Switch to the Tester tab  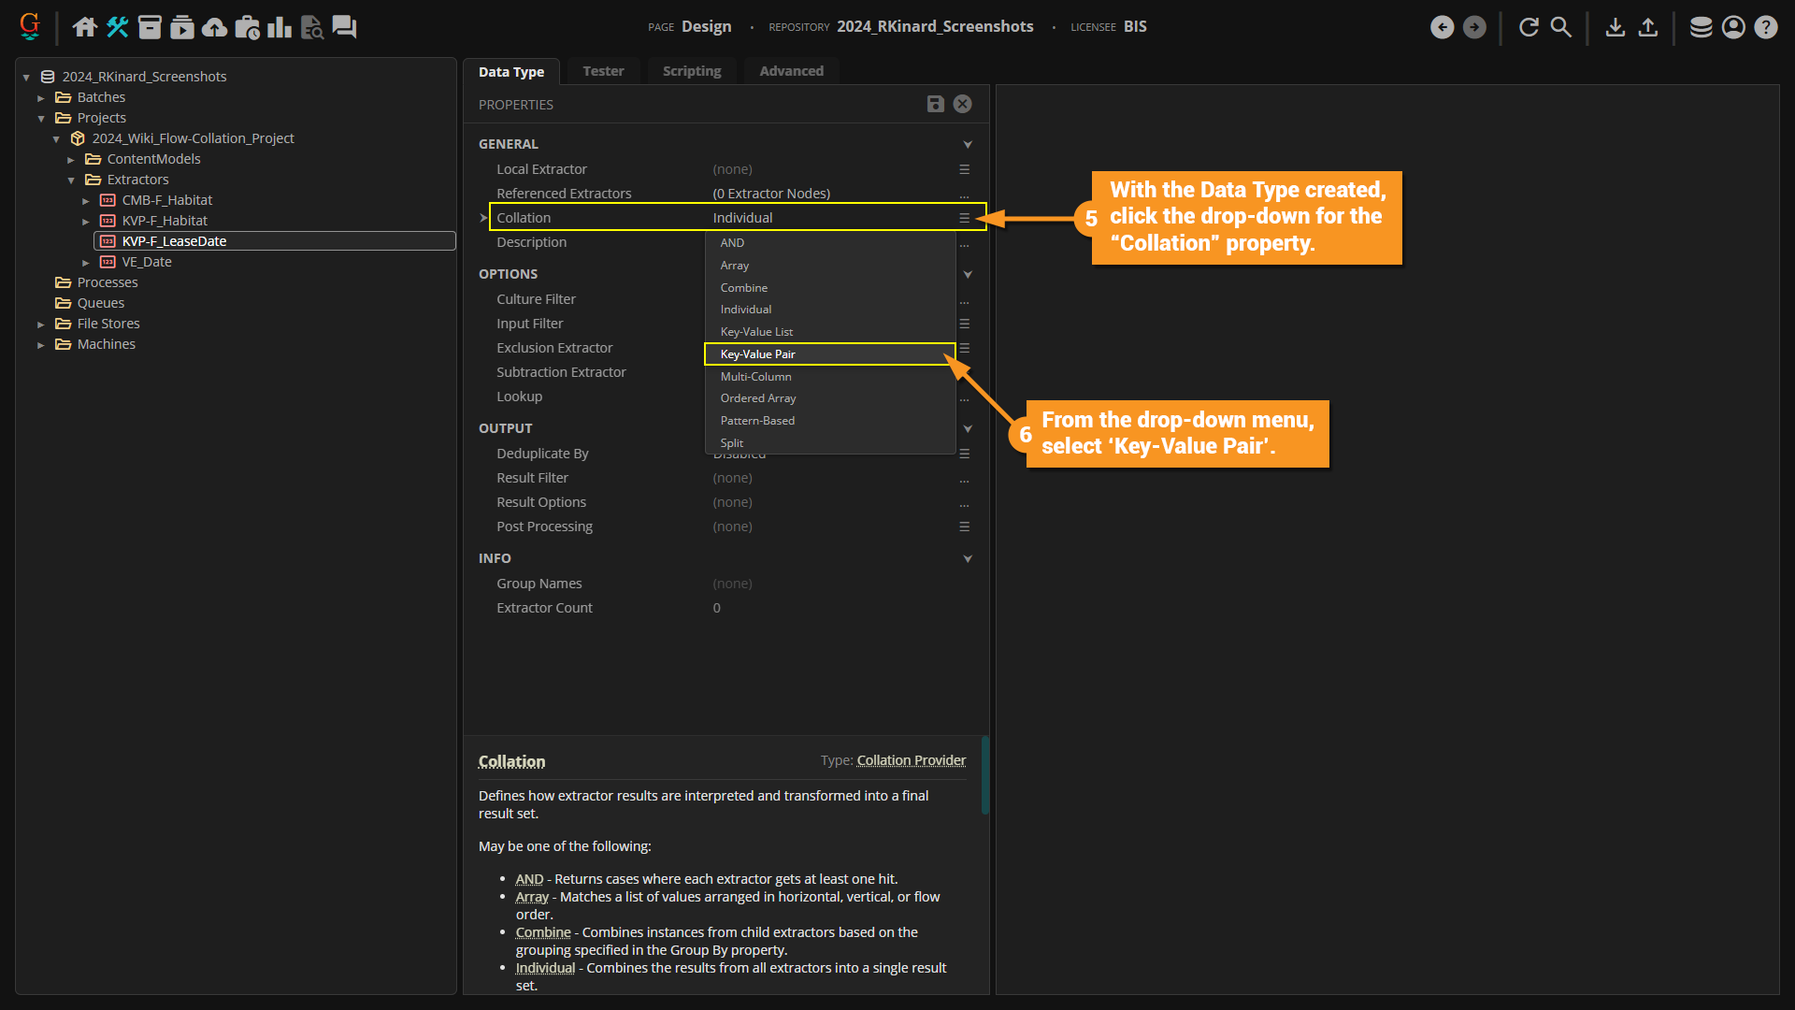[x=603, y=71]
